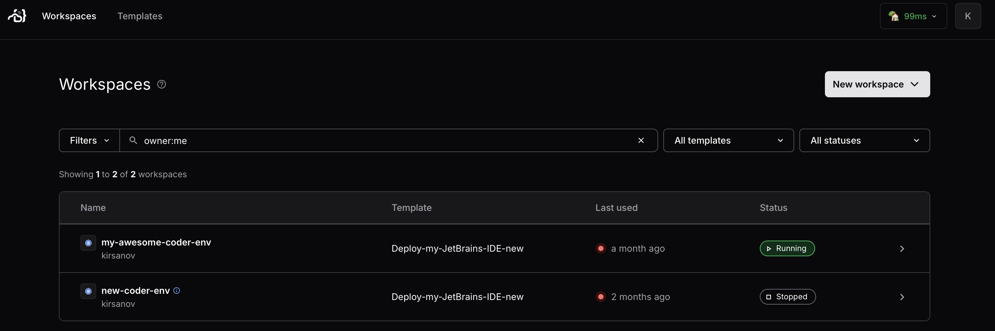Screen dimensions: 995x331
Task: Open new-coder-env workspace
Action: coord(135,291)
